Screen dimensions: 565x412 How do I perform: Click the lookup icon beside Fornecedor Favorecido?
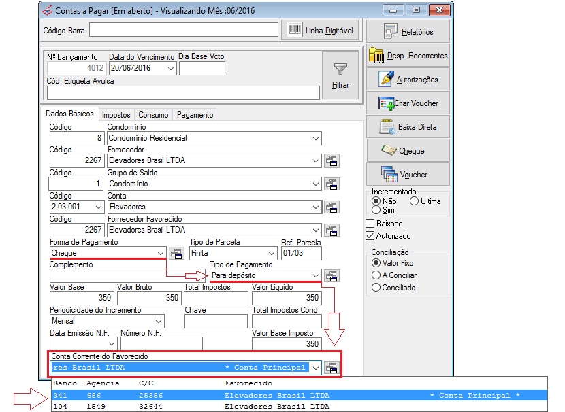332,230
